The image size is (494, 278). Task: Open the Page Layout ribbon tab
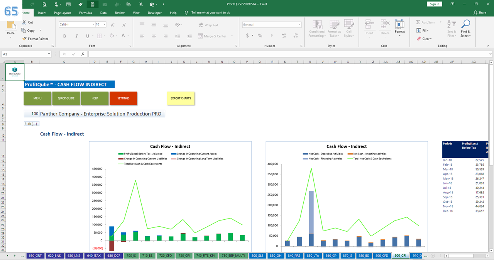coord(62,13)
